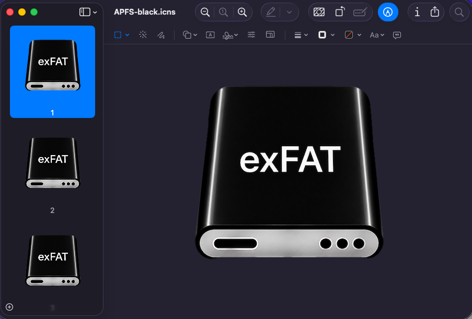Expand the Fill Color dropdown arrow
The height and width of the screenshot is (319, 472).
point(359,35)
